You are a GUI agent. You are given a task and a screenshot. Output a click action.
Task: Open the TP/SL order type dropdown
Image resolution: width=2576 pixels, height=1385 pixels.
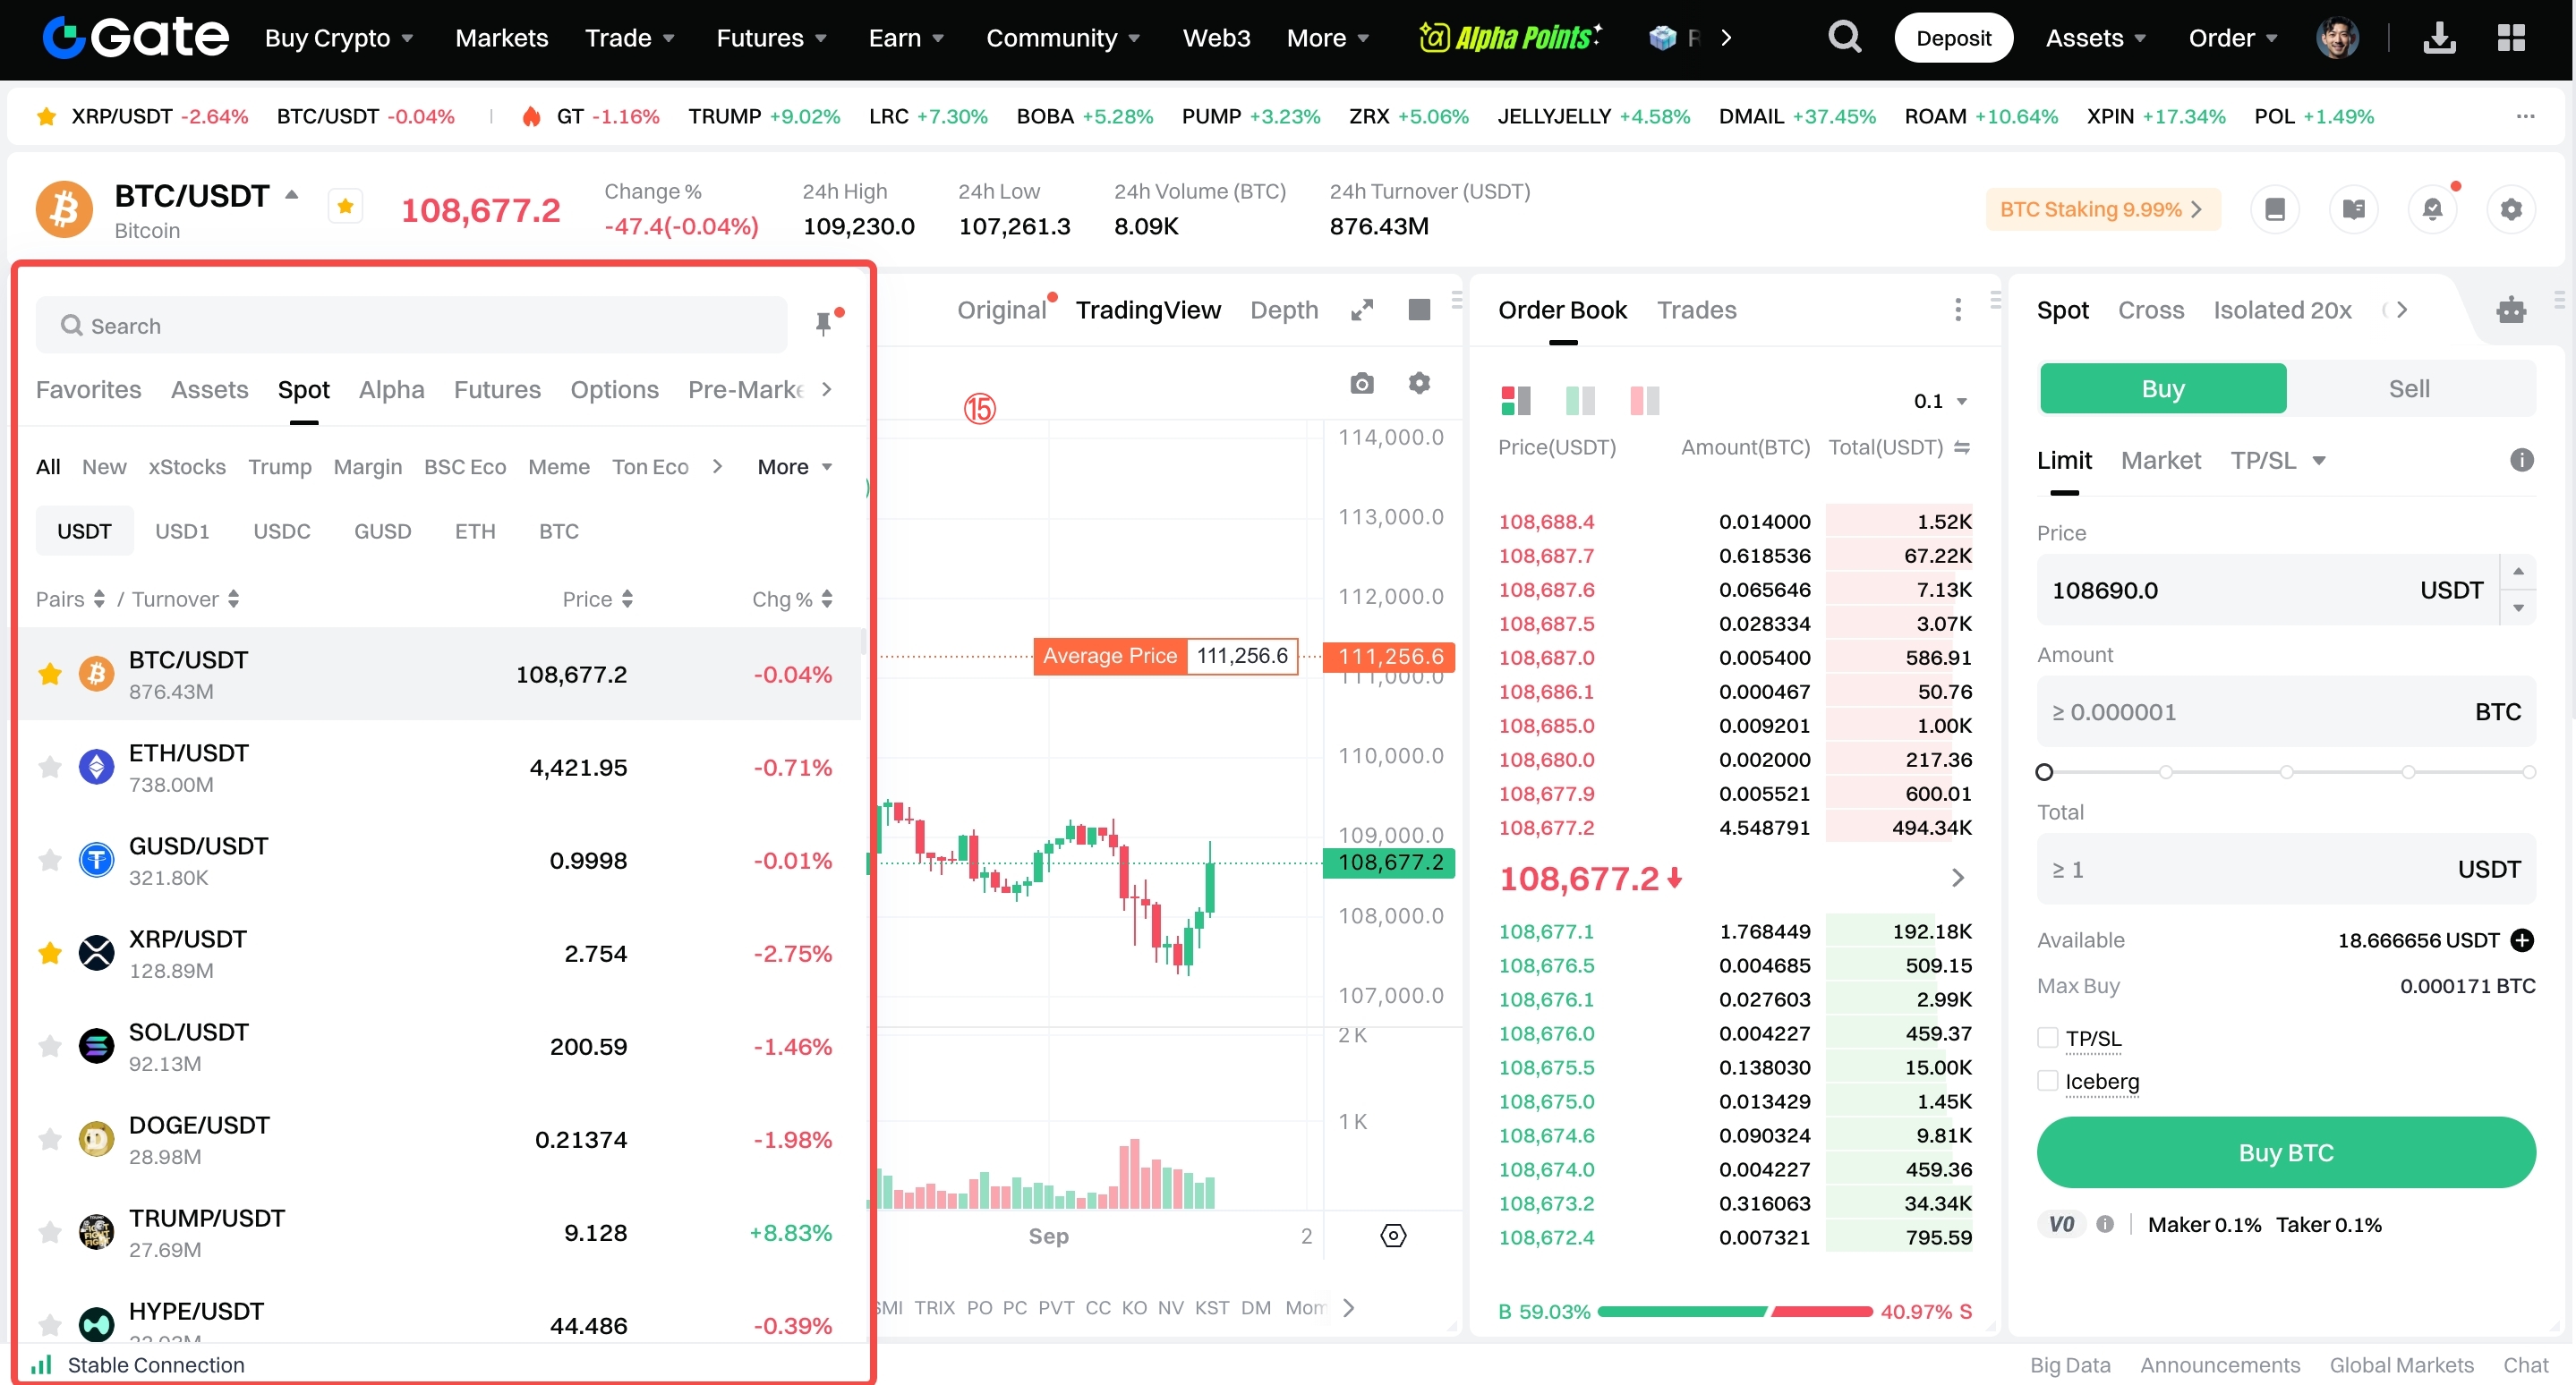point(2277,461)
